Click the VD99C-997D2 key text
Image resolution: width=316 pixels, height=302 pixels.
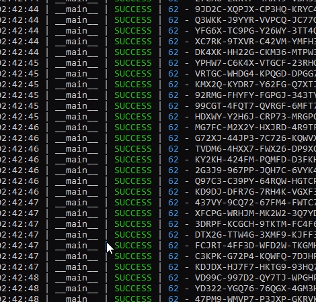(x=255, y=278)
